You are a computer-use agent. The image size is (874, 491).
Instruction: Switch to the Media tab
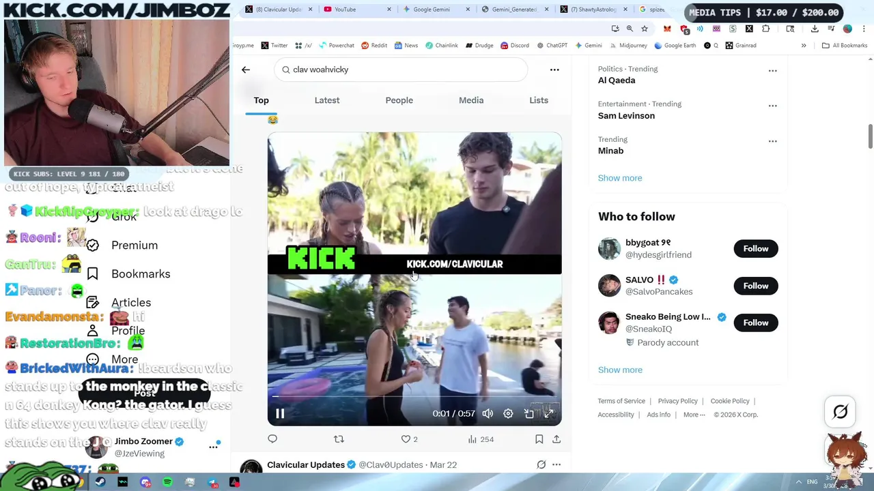[x=471, y=100]
